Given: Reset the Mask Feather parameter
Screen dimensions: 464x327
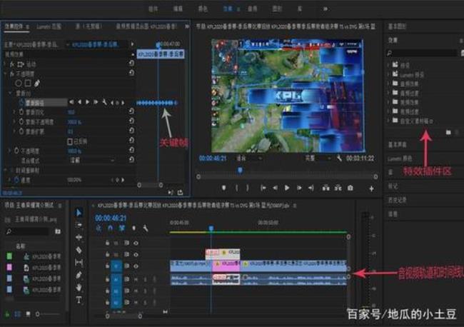Looking at the screenshot, I should click(x=131, y=111).
